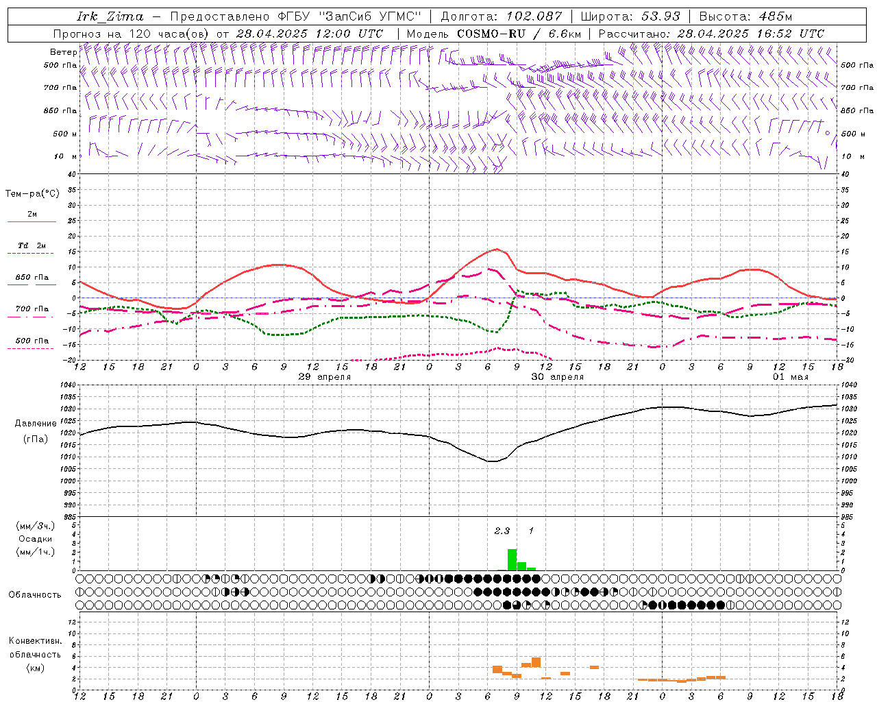Click the station name "Irk_Zima" in the header
The width and height of the screenshot is (877, 702).
[110, 16]
